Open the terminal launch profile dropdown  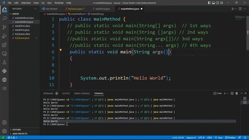coord(228,93)
